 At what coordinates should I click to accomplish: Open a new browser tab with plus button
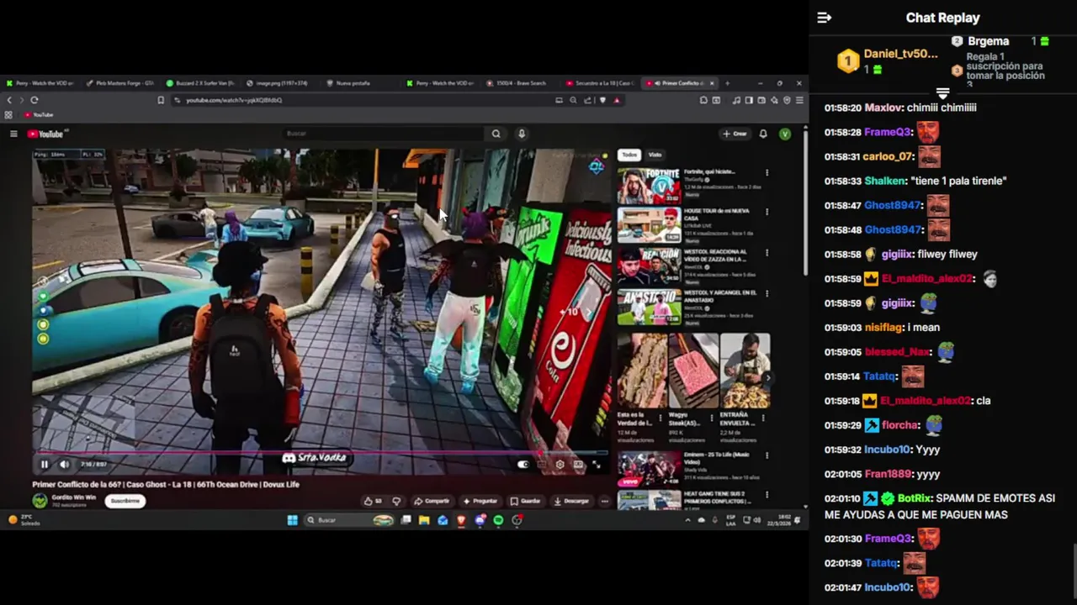[727, 83]
